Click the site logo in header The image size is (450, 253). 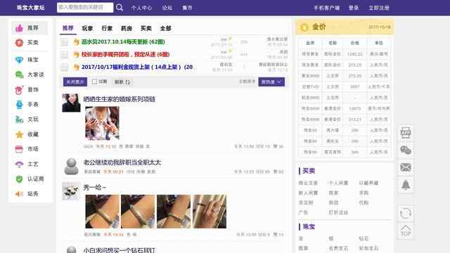(31, 8)
